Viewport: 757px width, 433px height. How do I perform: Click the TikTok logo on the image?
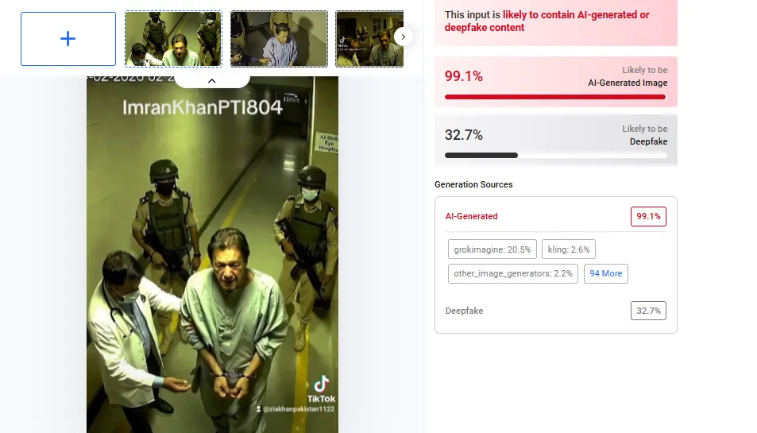point(322,389)
